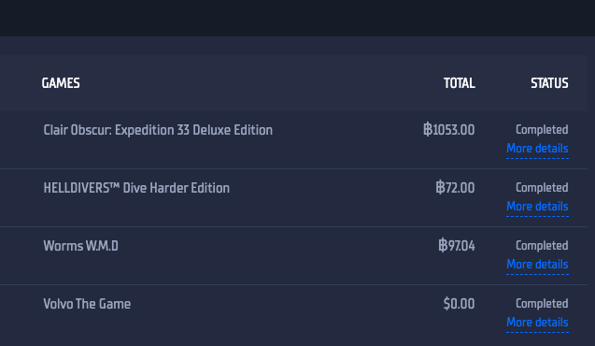Open More details for Clair Obscur order
The image size is (595, 346).
(x=537, y=148)
